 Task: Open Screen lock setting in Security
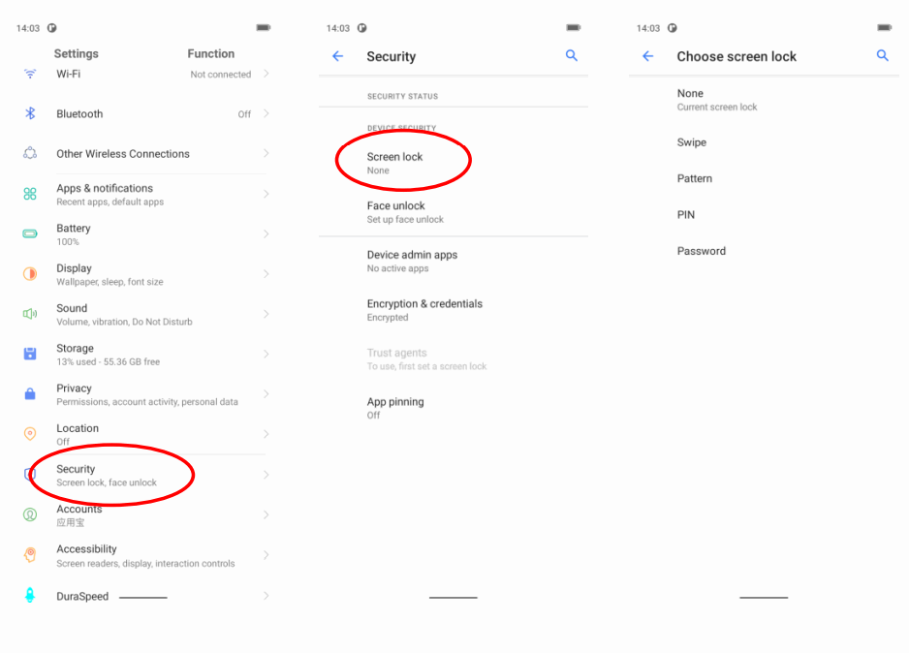tap(395, 162)
